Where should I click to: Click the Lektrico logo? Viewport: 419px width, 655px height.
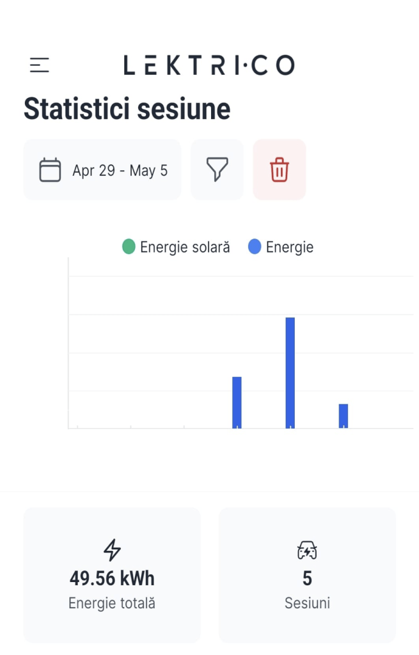pos(209,65)
